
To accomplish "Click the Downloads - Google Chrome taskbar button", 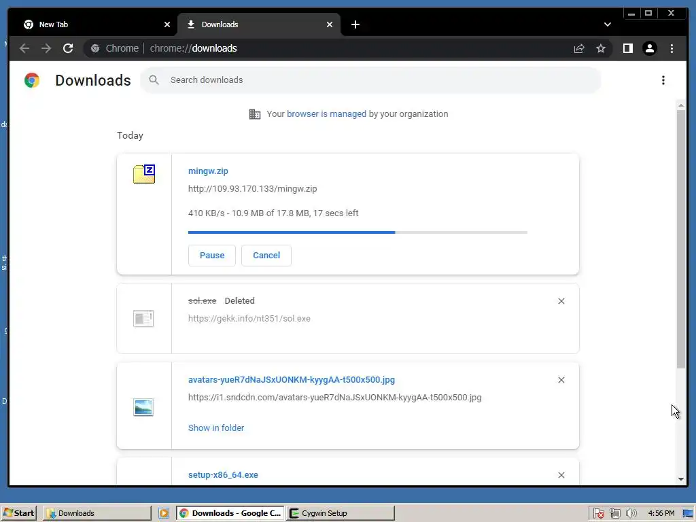I will (230, 513).
